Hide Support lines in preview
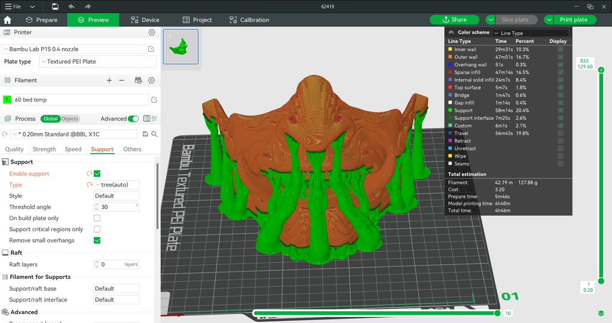The image size is (612, 323). pos(561,110)
